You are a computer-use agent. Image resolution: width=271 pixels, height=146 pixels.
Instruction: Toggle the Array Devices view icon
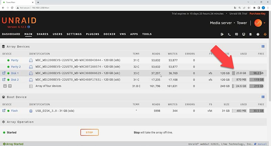pyautogui.click(x=263, y=46)
